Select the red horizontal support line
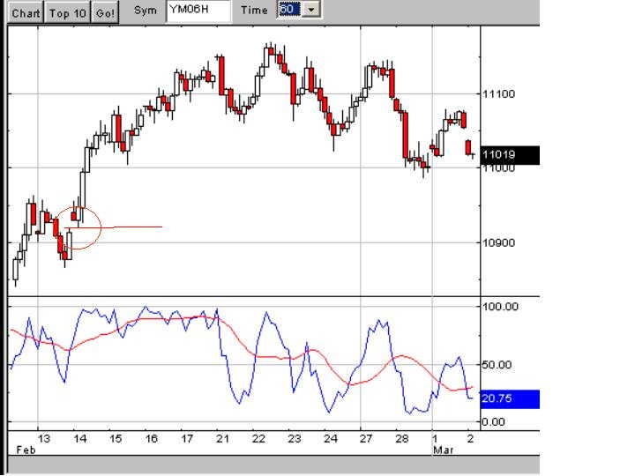The image size is (635, 476). click(x=114, y=227)
